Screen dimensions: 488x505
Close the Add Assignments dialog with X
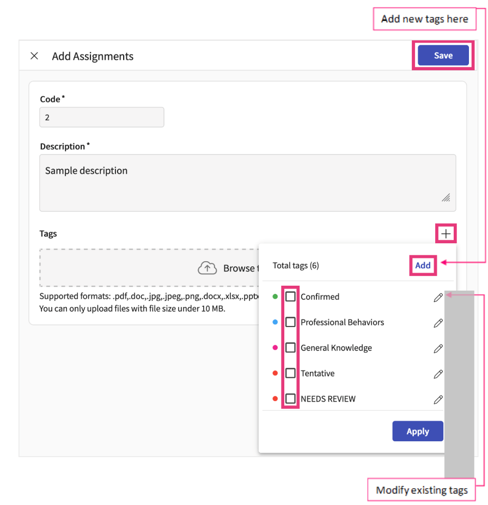[x=34, y=56]
